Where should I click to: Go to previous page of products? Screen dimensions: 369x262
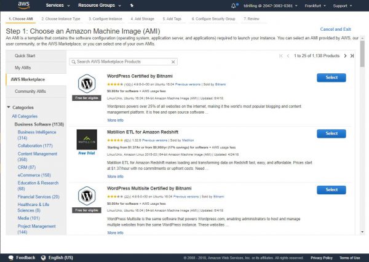(288, 56)
